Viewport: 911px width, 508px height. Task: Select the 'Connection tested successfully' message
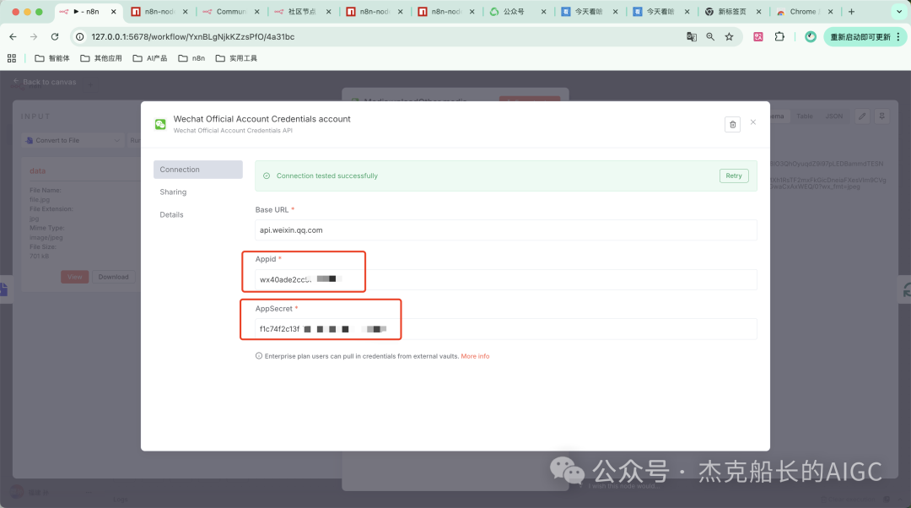(x=327, y=176)
